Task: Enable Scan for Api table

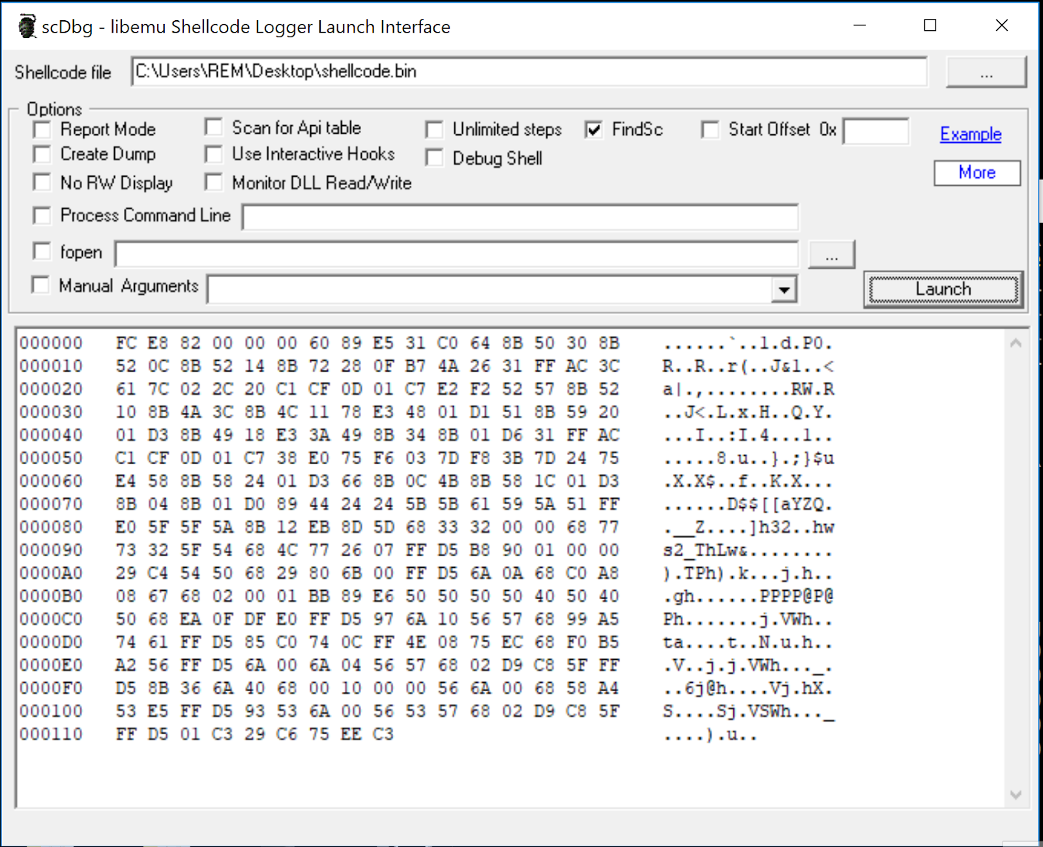Action: click(213, 127)
